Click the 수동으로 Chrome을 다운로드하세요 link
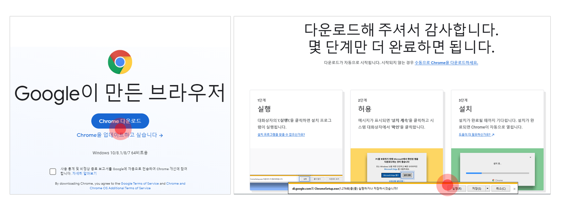 (446, 63)
